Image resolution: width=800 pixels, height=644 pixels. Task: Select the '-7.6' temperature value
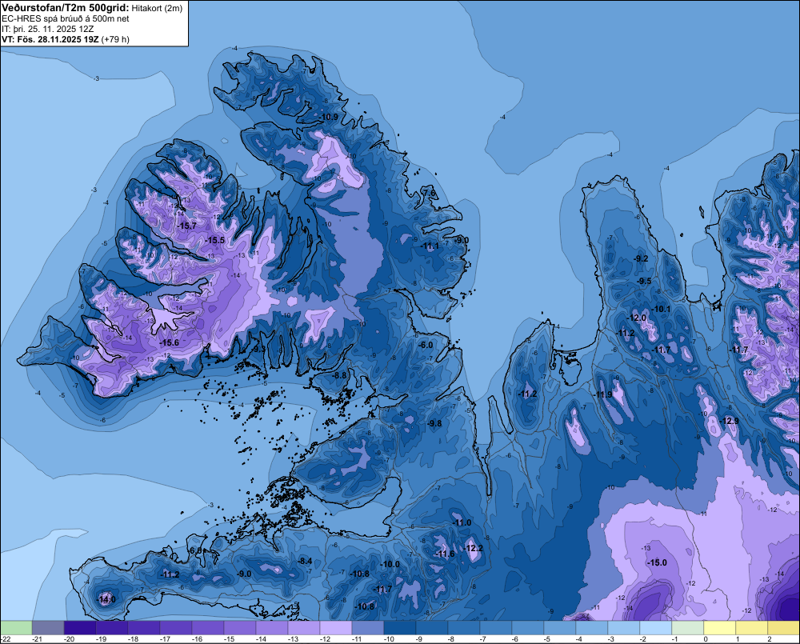(x=429, y=193)
